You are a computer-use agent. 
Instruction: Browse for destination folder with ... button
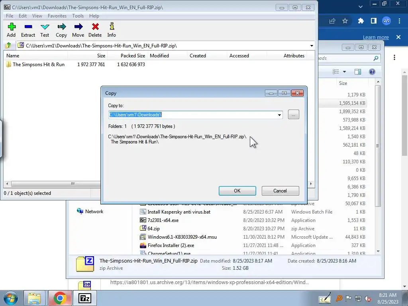[x=294, y=114]
